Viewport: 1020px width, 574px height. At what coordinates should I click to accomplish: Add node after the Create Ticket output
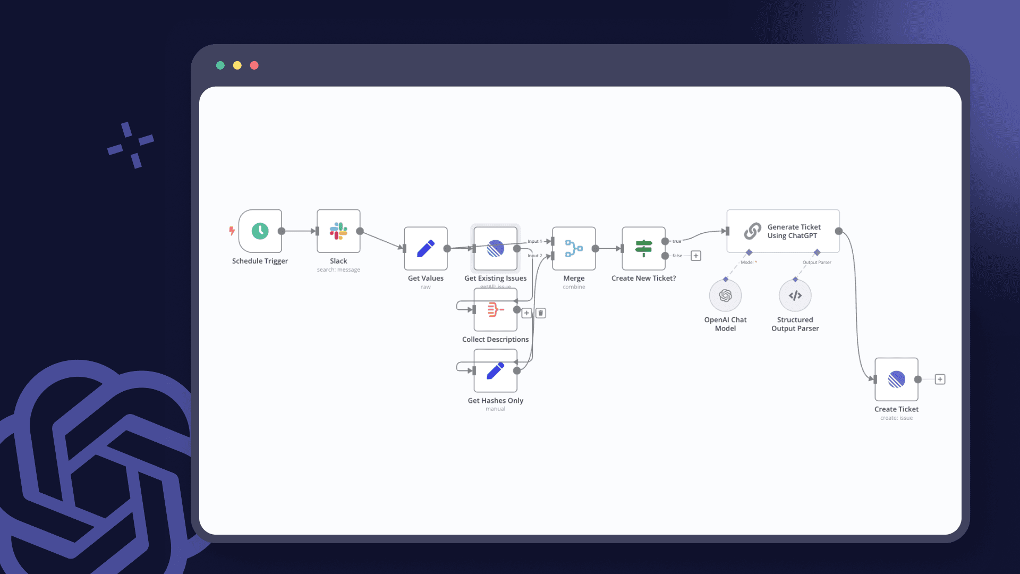pyautogui.click(x=940, y=379)
